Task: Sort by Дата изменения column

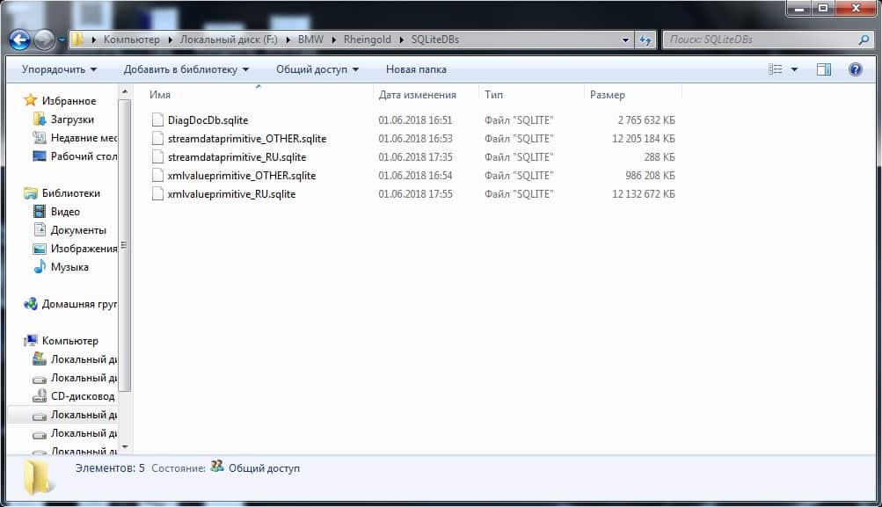Action: pos(417,95)
